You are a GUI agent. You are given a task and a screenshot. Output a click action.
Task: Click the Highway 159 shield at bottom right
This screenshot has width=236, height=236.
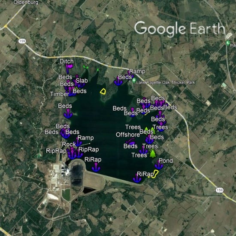pyautogui.click(x=220, y=190)
